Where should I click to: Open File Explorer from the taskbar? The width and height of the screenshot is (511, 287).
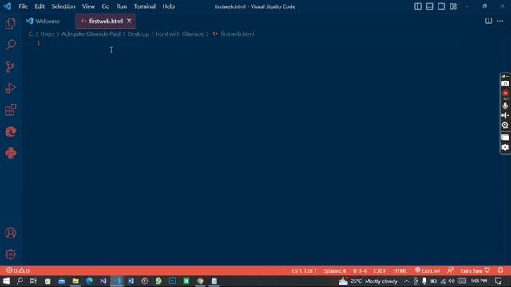tap(75, 281)
